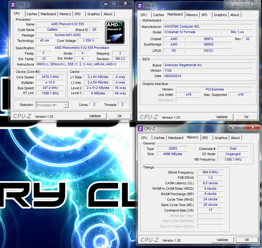
Task: Click OK in the CPU tab window
Action: pyautogui.click(x=120, y=116)
